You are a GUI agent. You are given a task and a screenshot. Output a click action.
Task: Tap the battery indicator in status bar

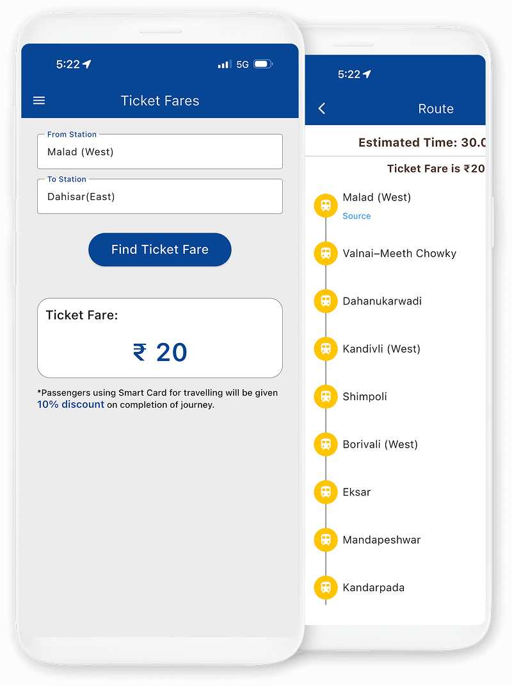(x=262, y=64)
